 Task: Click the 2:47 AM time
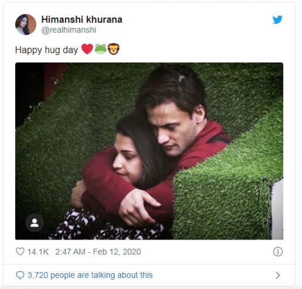(x=70, y=252)
